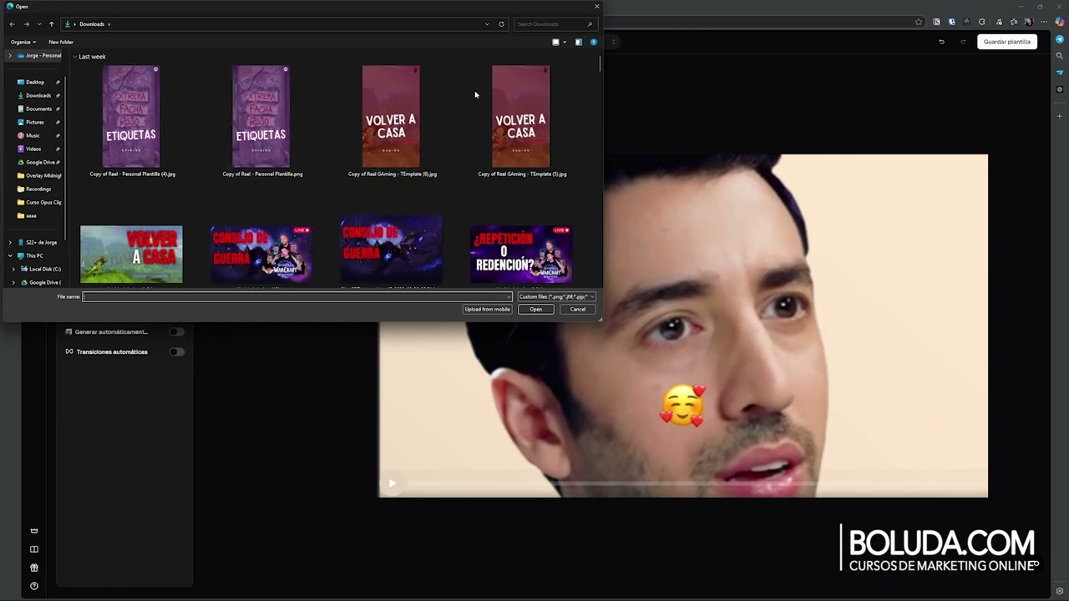The width and height of the screenshot is (1069, 601).
Task: Open help icon in editor left sidebar
Action: (34, 586)
